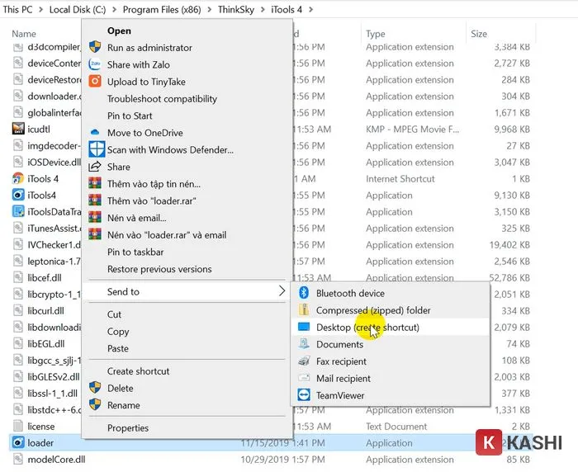The width and height of the screenshot is (578, 472).
Task: Go to Program Files (x86) breadcrumb
Action: 162,9
